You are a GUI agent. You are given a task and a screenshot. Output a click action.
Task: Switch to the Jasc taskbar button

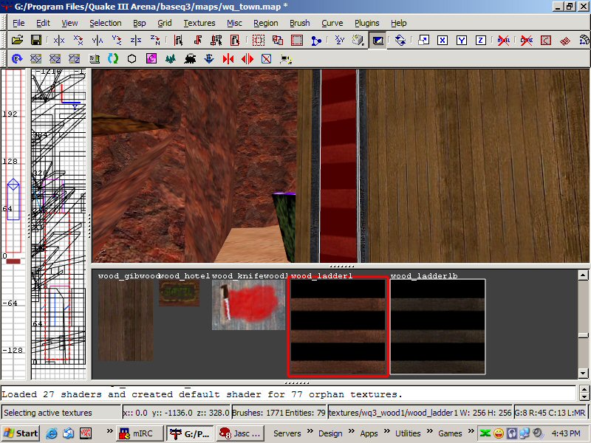coord(241,433)
